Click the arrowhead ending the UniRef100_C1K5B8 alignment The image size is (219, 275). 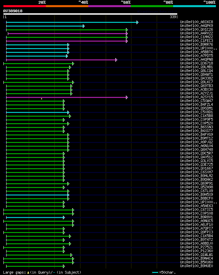coord(70,116)
